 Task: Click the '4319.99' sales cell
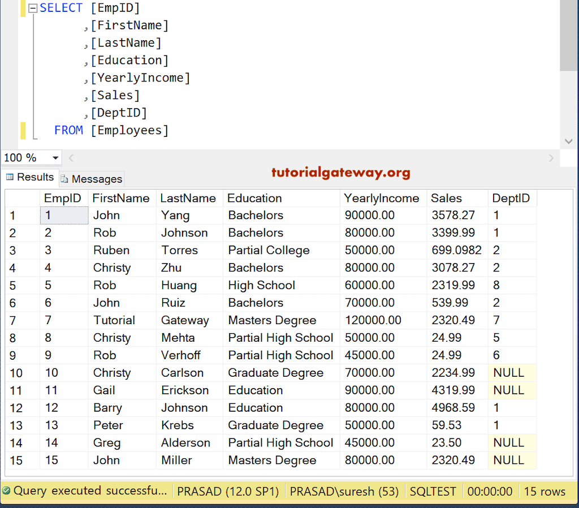tap(457, 390)
